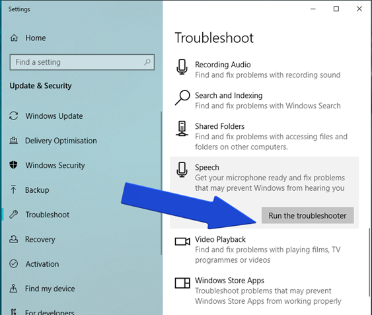The width and height of the screenshot is (372, 315).
Task: Click the Troubleshoot wrench icon
Action: 13,215
